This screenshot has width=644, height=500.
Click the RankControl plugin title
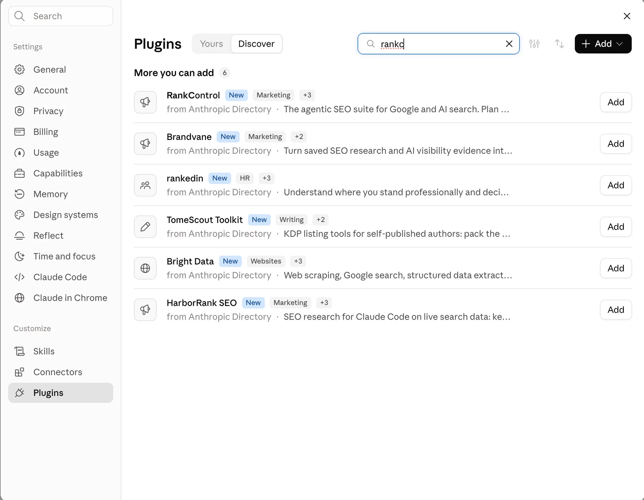(193, 95)
